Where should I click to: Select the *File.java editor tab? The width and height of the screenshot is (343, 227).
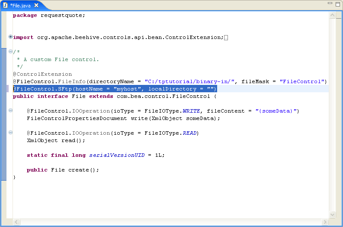20,6
